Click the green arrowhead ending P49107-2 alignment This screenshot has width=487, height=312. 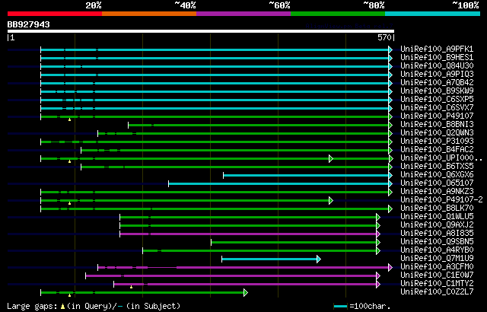(x=331, y=200)
